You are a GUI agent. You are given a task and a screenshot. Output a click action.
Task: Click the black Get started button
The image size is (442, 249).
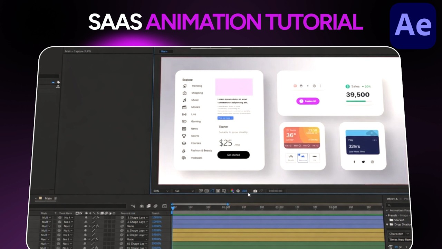[x=233, y=155]
